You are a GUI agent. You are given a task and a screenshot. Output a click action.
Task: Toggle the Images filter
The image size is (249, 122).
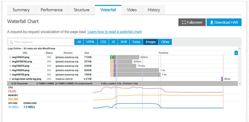coord(151,42)
